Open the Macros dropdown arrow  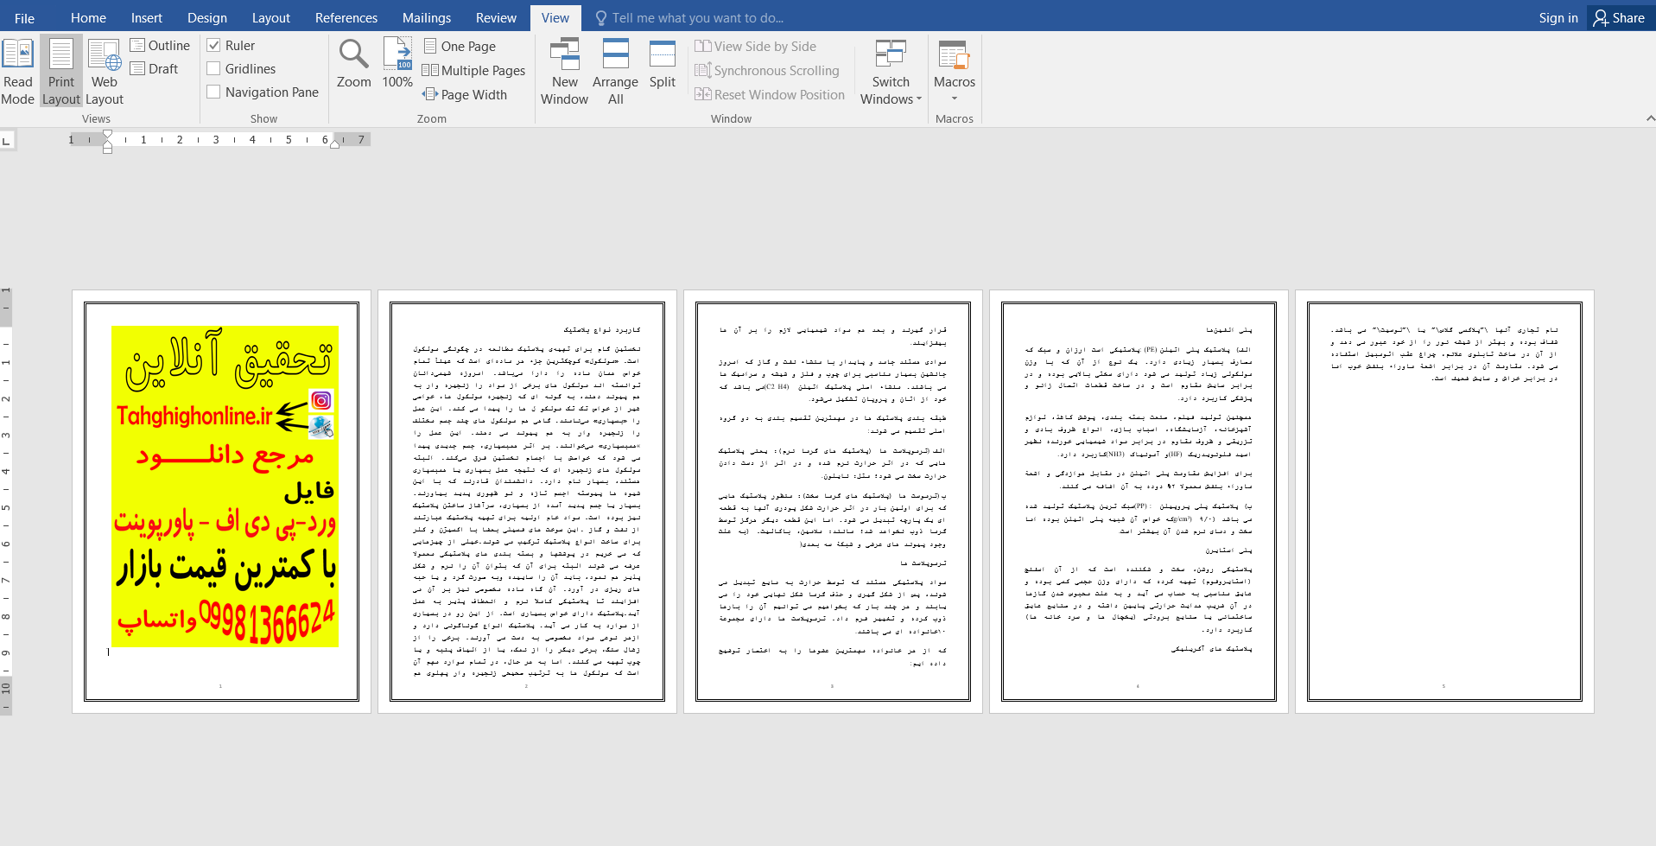(x=955, y=99)
